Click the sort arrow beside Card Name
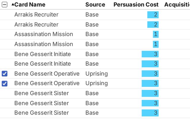This screenshot has height=119, width=190. (x=12, y=4)
